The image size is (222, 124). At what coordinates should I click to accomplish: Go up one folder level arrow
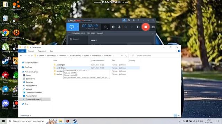pyautogui.click(x=32, y=55)
